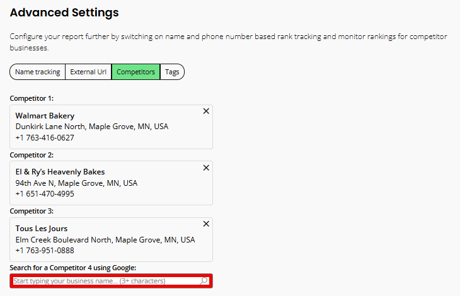Screen dimensions: 460x296
Task: Click Tous Les Jours name text
Action: tap(42, 229)
